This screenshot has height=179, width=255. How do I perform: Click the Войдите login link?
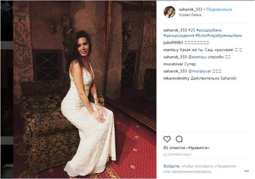tap(171, 166)
